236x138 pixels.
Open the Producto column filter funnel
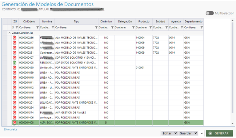[151, 28]
